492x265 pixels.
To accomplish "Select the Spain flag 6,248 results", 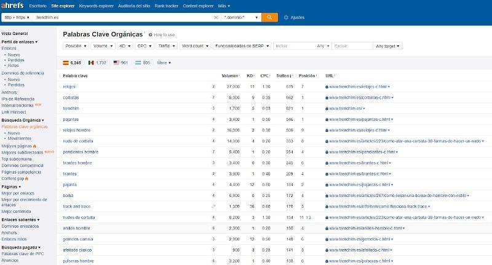I will coord(72,63).
